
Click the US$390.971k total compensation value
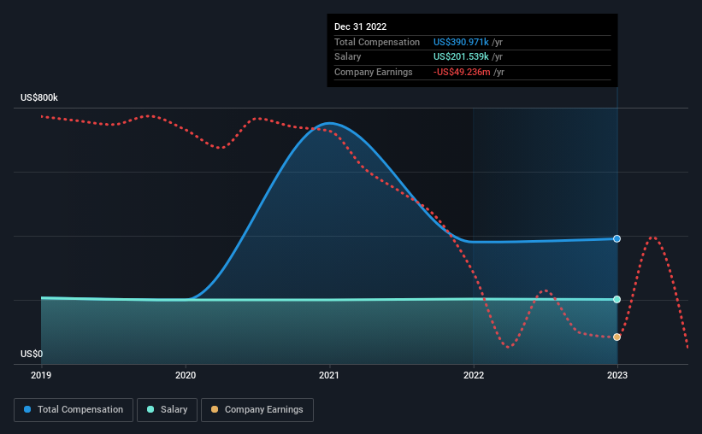point(461,42)
